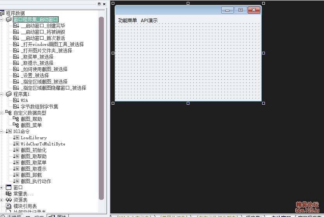Collapse the 窗口程序集_启动窗口 tree node

pos(2,19)
